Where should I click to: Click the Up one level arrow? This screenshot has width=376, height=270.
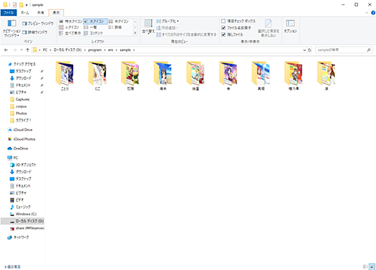[28, 50]
